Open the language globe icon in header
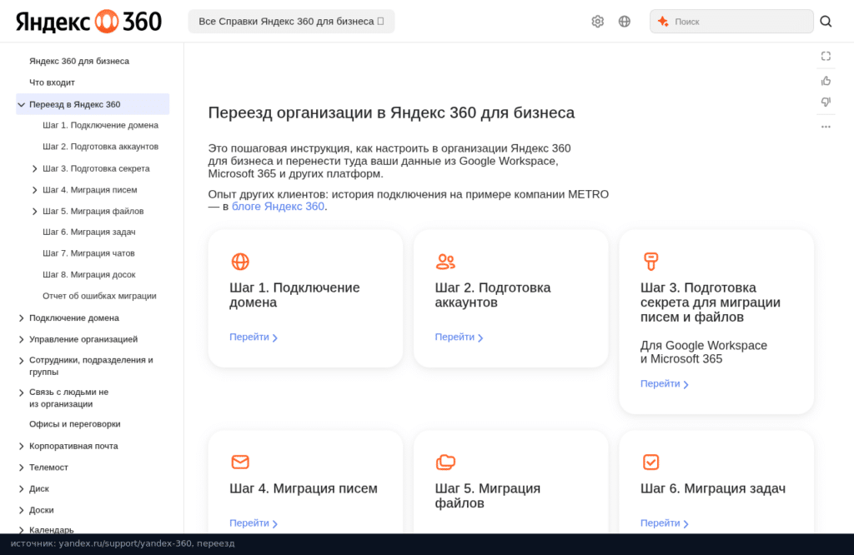Image resolution: width=854 pixels, height=555 pixels. [x=624, y=21]
